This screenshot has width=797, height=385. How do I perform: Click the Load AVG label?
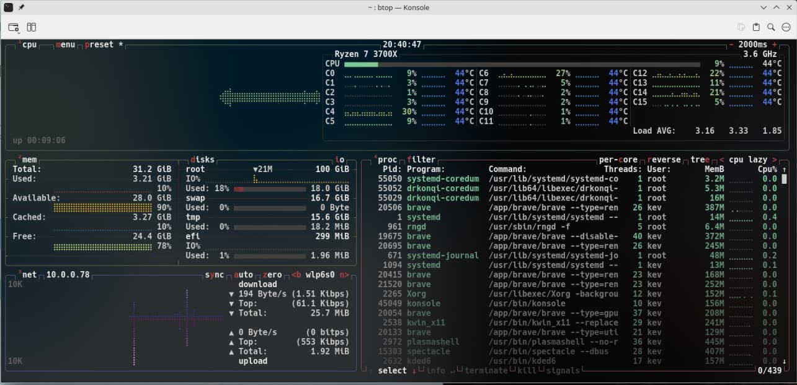coord(654,131)
